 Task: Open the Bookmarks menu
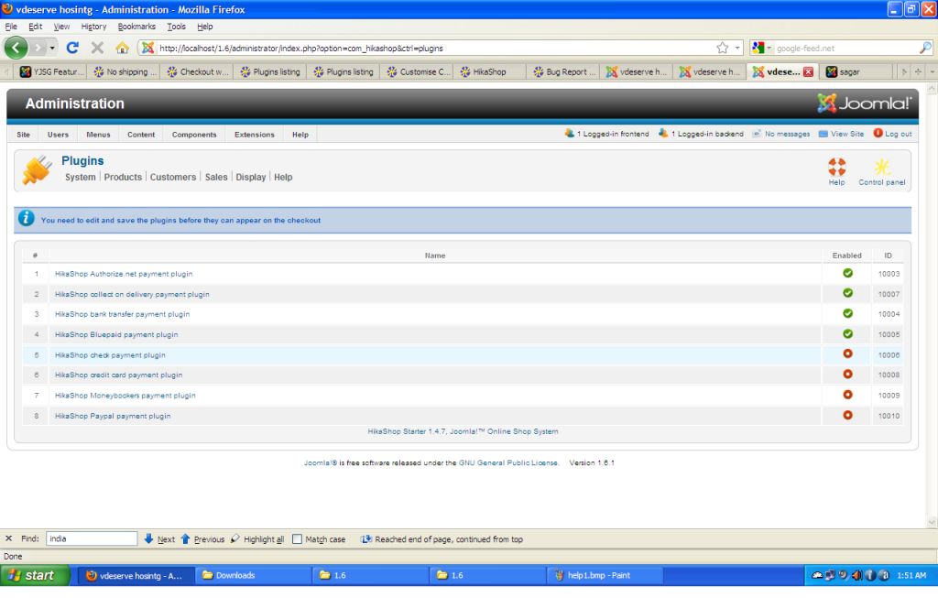point(136,27)
